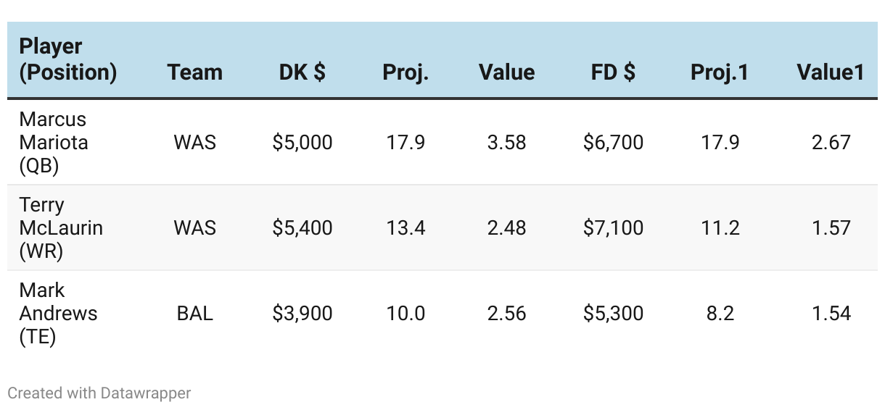Click the $7,100 FanDuel salary cell

[613, 228]
